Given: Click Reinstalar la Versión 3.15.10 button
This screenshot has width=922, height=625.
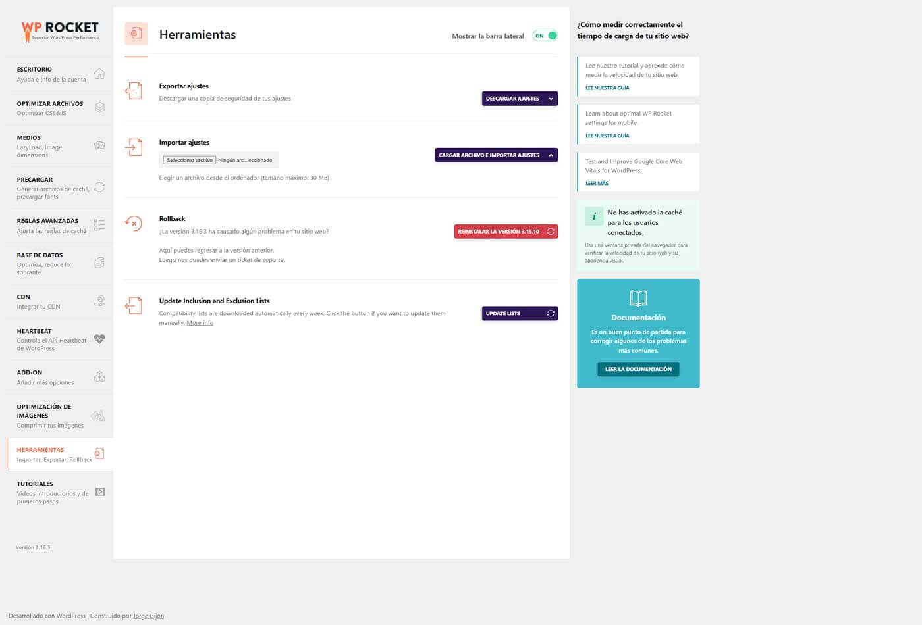Looking at the screenshot, I should [506, 232].
